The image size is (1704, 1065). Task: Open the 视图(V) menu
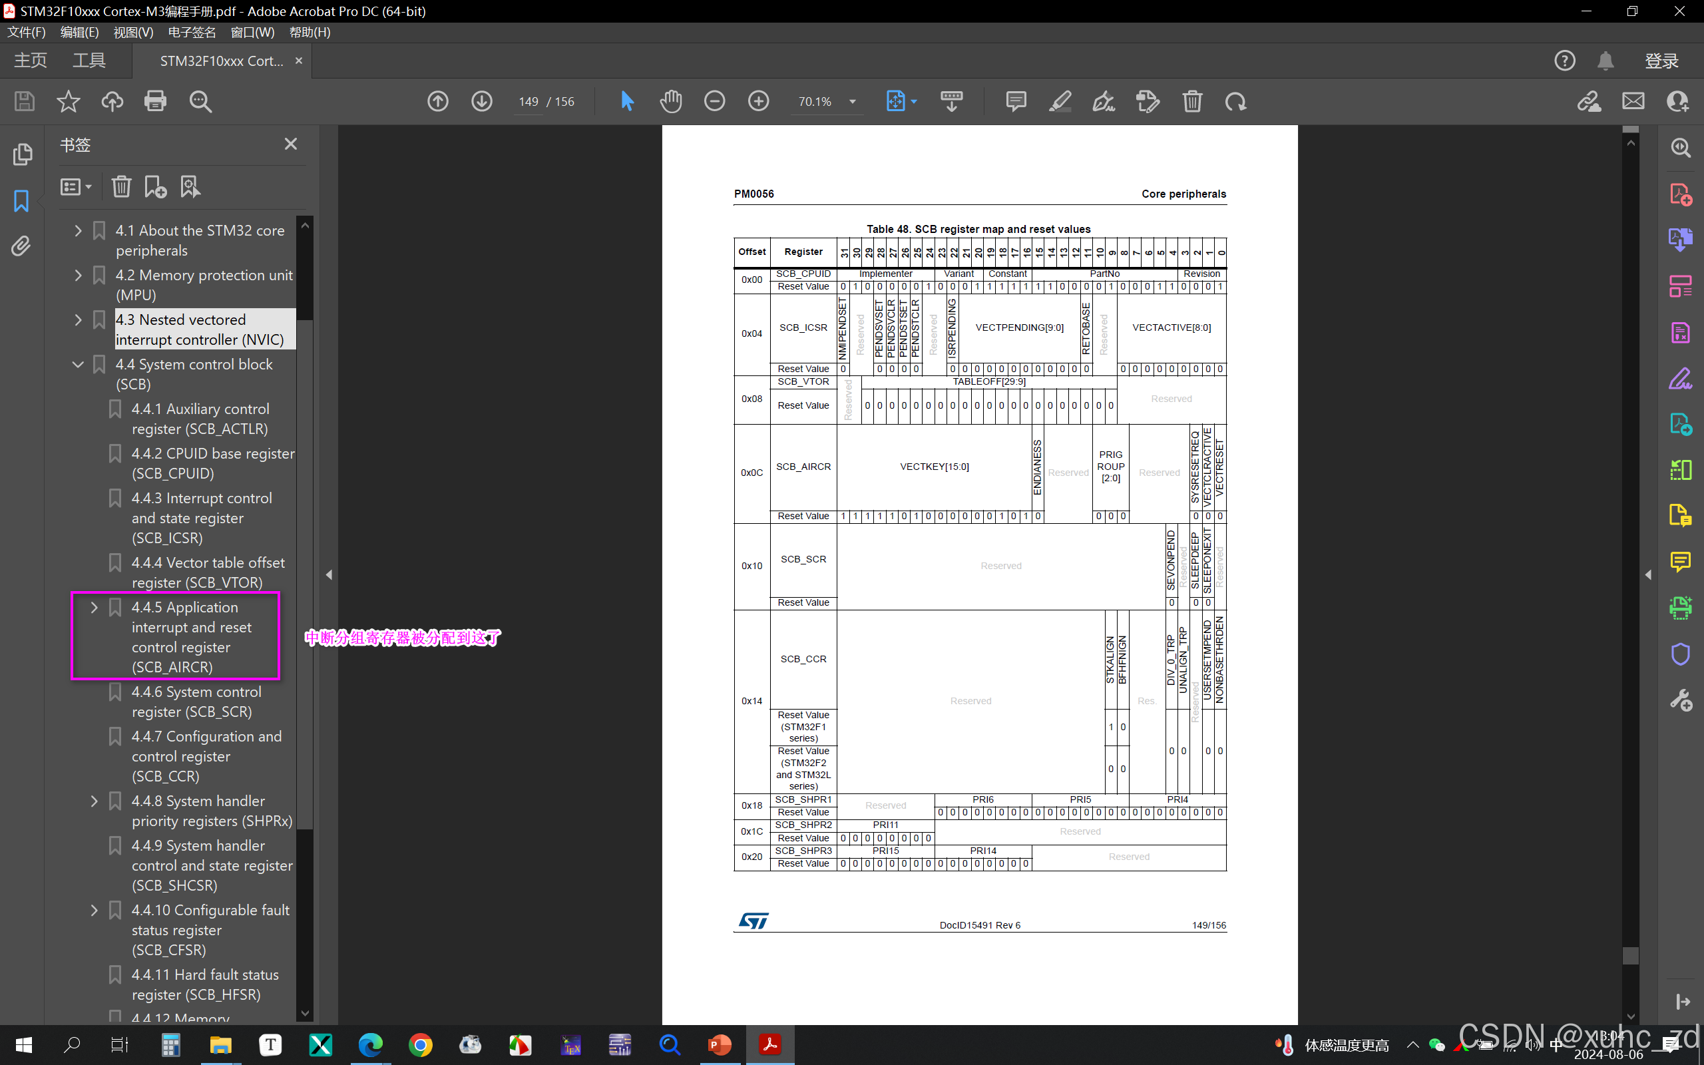coord(133,33)
